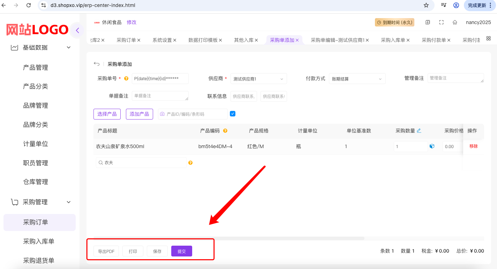Go back in browser history
Screen dimensions: 497x269
(x=4, y=5)
